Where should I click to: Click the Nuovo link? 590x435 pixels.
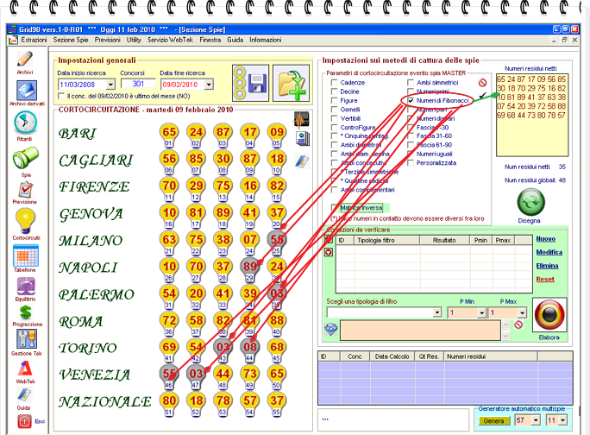546,239
